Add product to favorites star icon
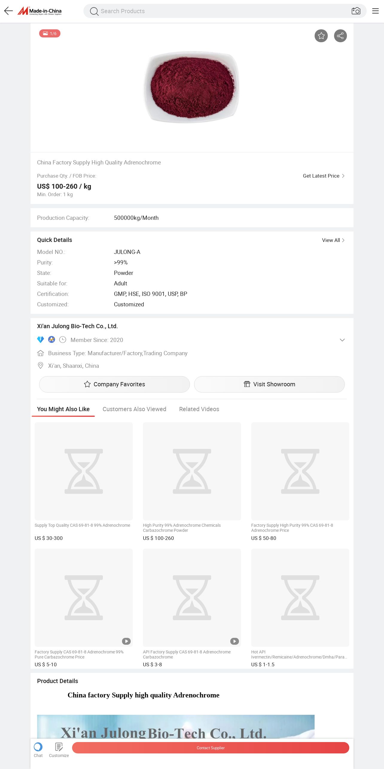The height and width of the screenshot is (769, 384). (x=321, y=36)
